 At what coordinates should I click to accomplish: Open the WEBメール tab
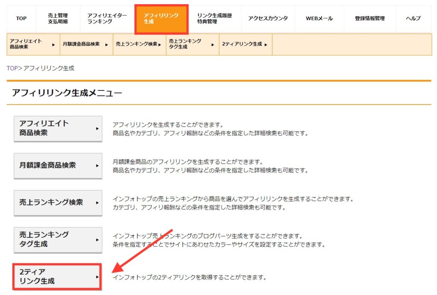(x=319, y=18)
